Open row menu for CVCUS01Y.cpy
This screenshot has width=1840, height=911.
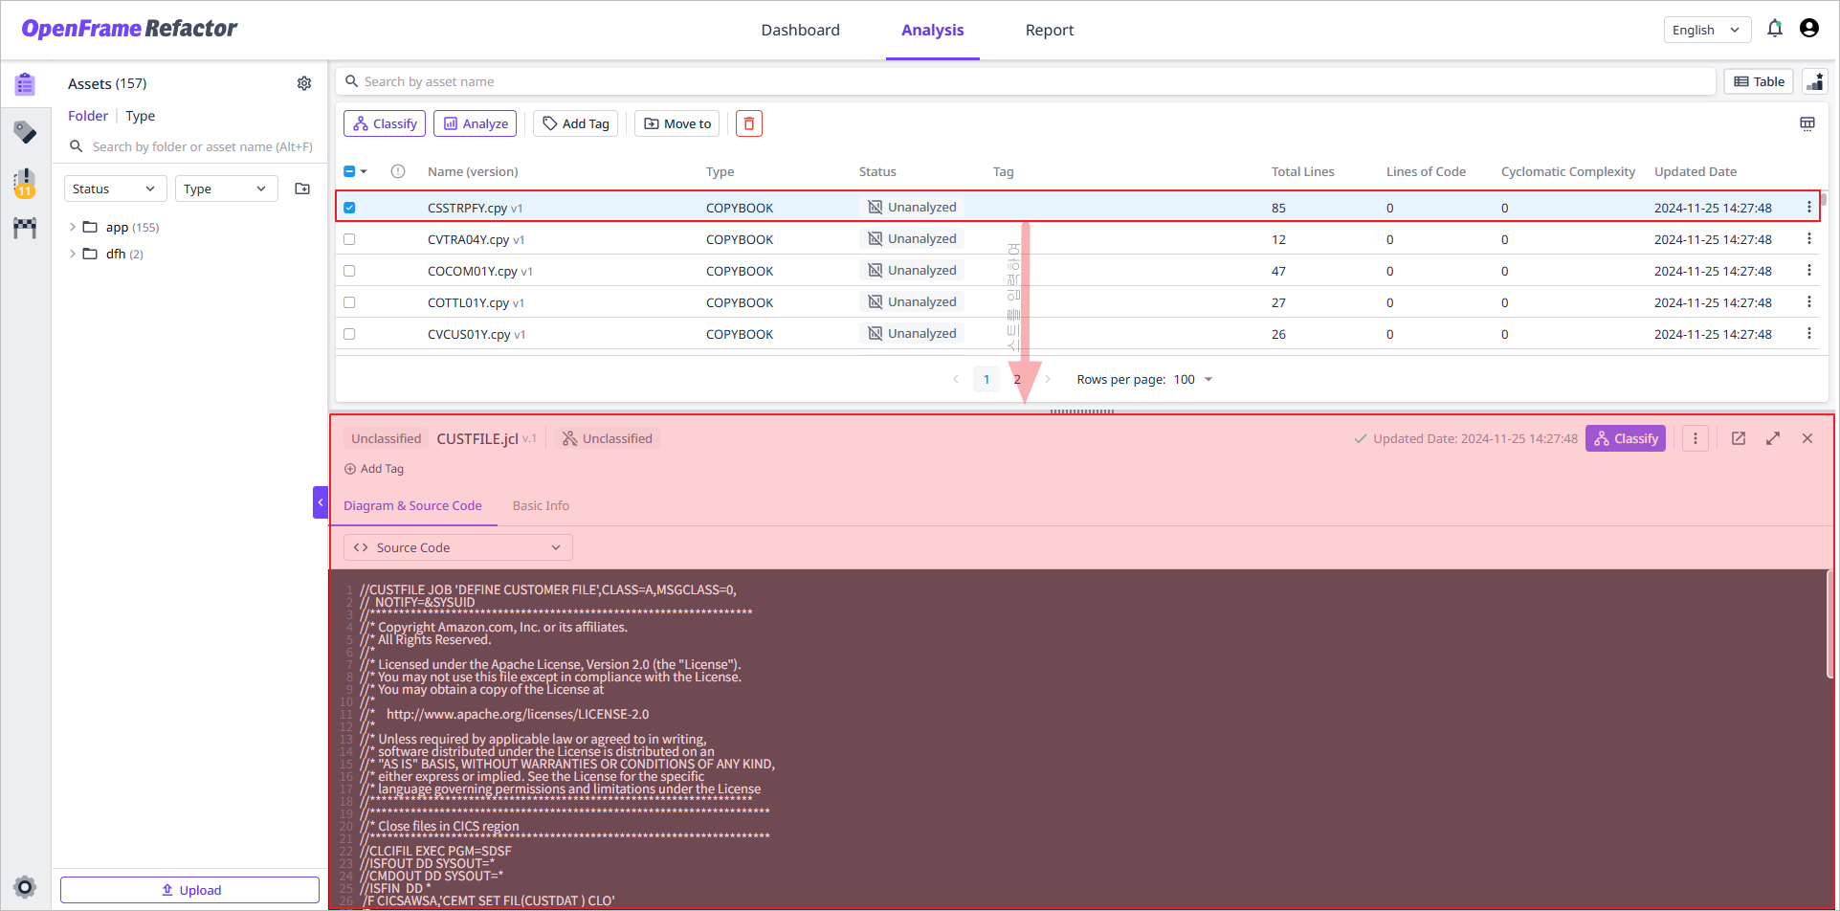[x=1808, y=333]
